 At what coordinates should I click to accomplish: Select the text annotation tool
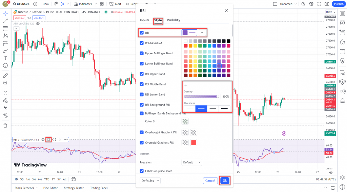pos(5,58)
